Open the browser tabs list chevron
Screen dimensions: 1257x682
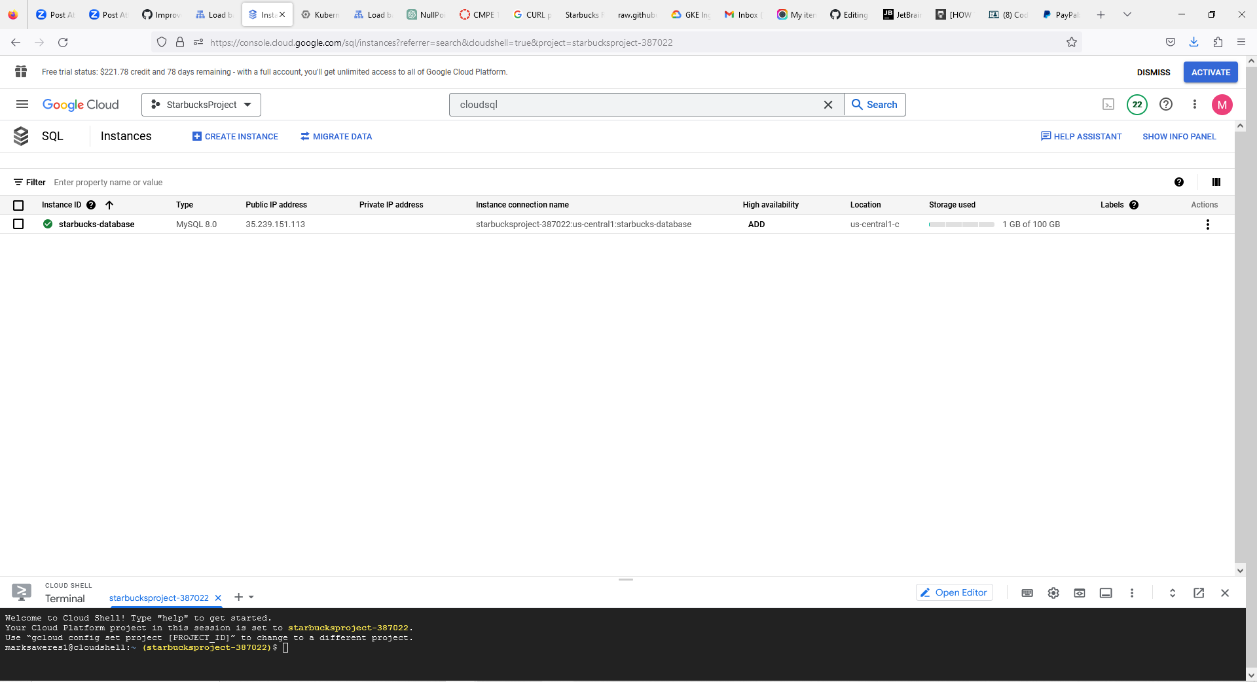1127,14
